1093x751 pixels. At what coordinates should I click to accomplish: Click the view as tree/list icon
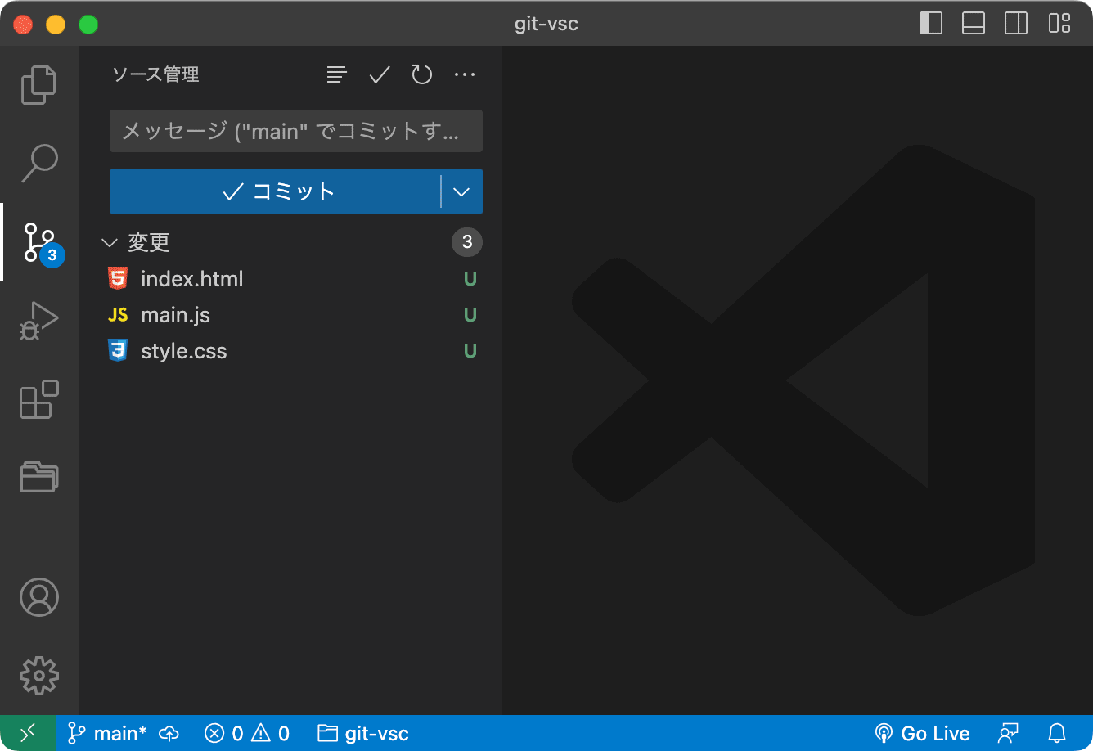click(x=336, y=74)
